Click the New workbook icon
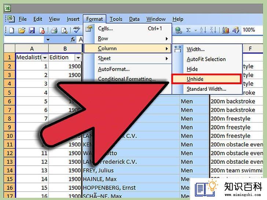 coord(12,30)
